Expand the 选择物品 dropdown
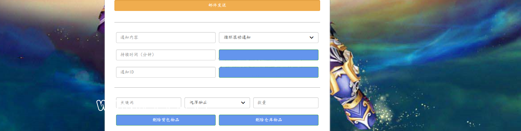521x131 pixels. [217, 103]
